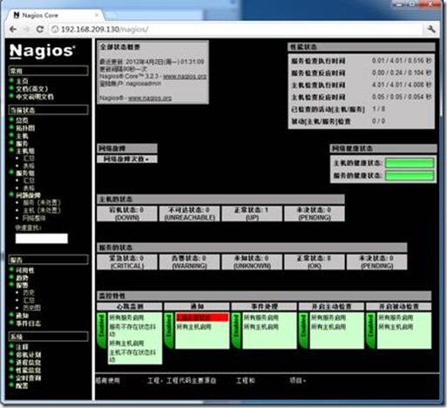Open 事件日志 in the sidebar
This screenshot has height=408, width=447.
29,323
